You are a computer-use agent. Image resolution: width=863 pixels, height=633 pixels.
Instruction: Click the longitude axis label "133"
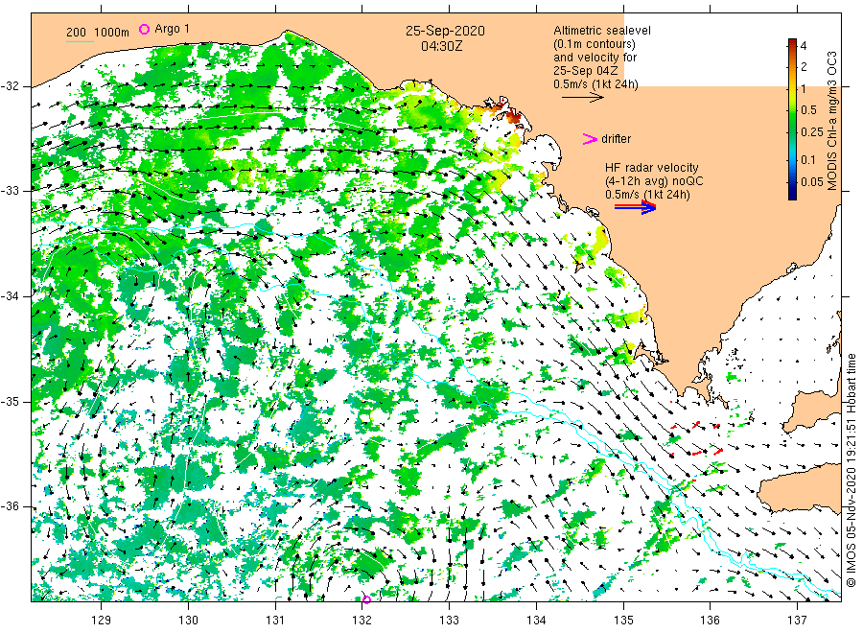[449, 620]
